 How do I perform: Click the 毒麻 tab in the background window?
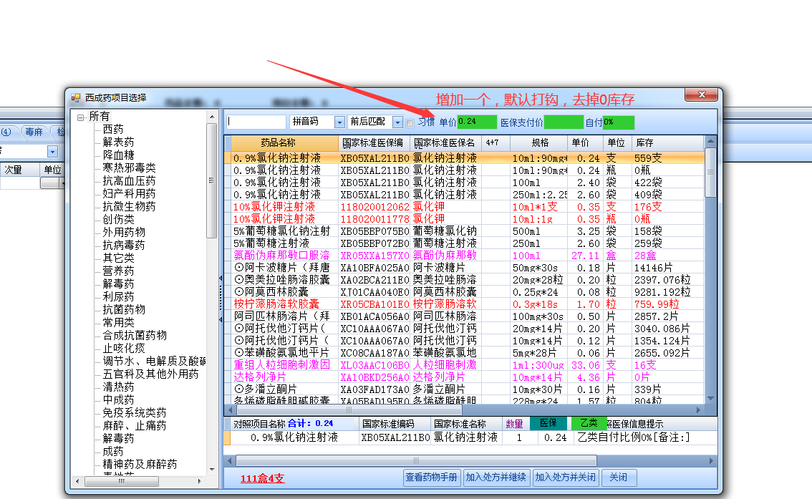[x=34, y=132]
